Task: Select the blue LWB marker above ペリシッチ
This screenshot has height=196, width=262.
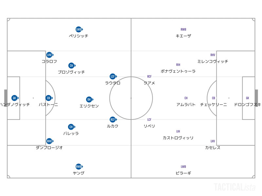Action: pyautogui.click(x=79, y=29)
